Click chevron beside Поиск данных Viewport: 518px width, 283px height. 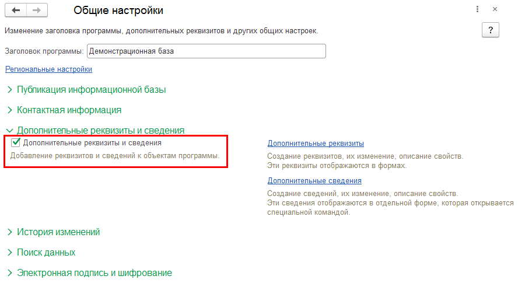pos(9,253)
